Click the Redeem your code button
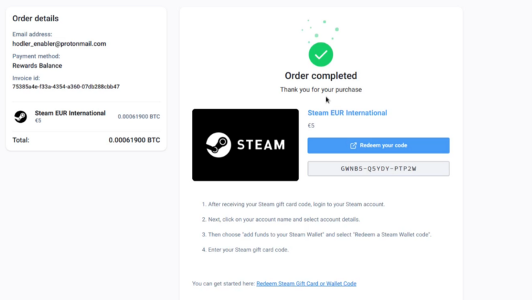532x300 pixels. pos(378,145)
